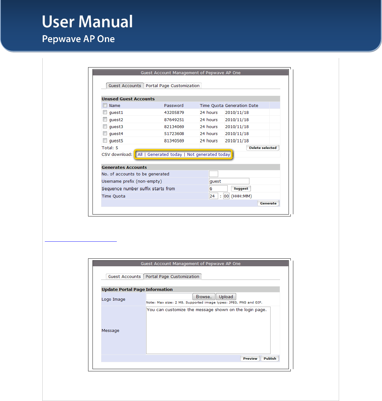Check the guest4 account checkbox
The width and height of the screenshot is (382, 401).
coord(105,133)
